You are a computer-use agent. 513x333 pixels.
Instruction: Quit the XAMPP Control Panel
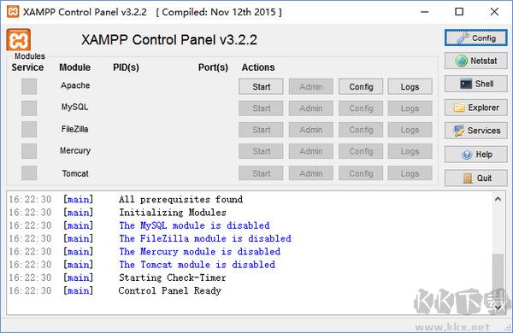click(475, 178)
